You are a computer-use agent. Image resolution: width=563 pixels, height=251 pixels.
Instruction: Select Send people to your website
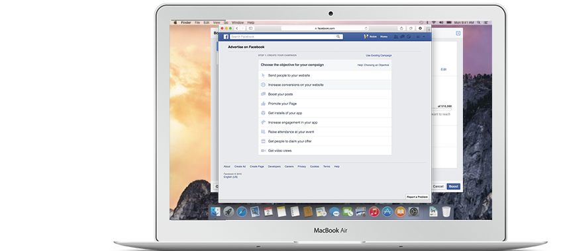pos(325,75)
